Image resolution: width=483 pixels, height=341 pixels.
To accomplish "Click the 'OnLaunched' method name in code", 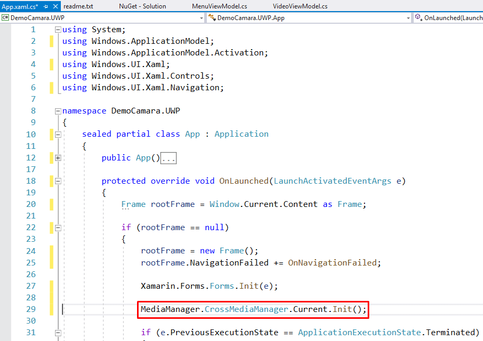I will pyautogui.click(x=244, y=181).
